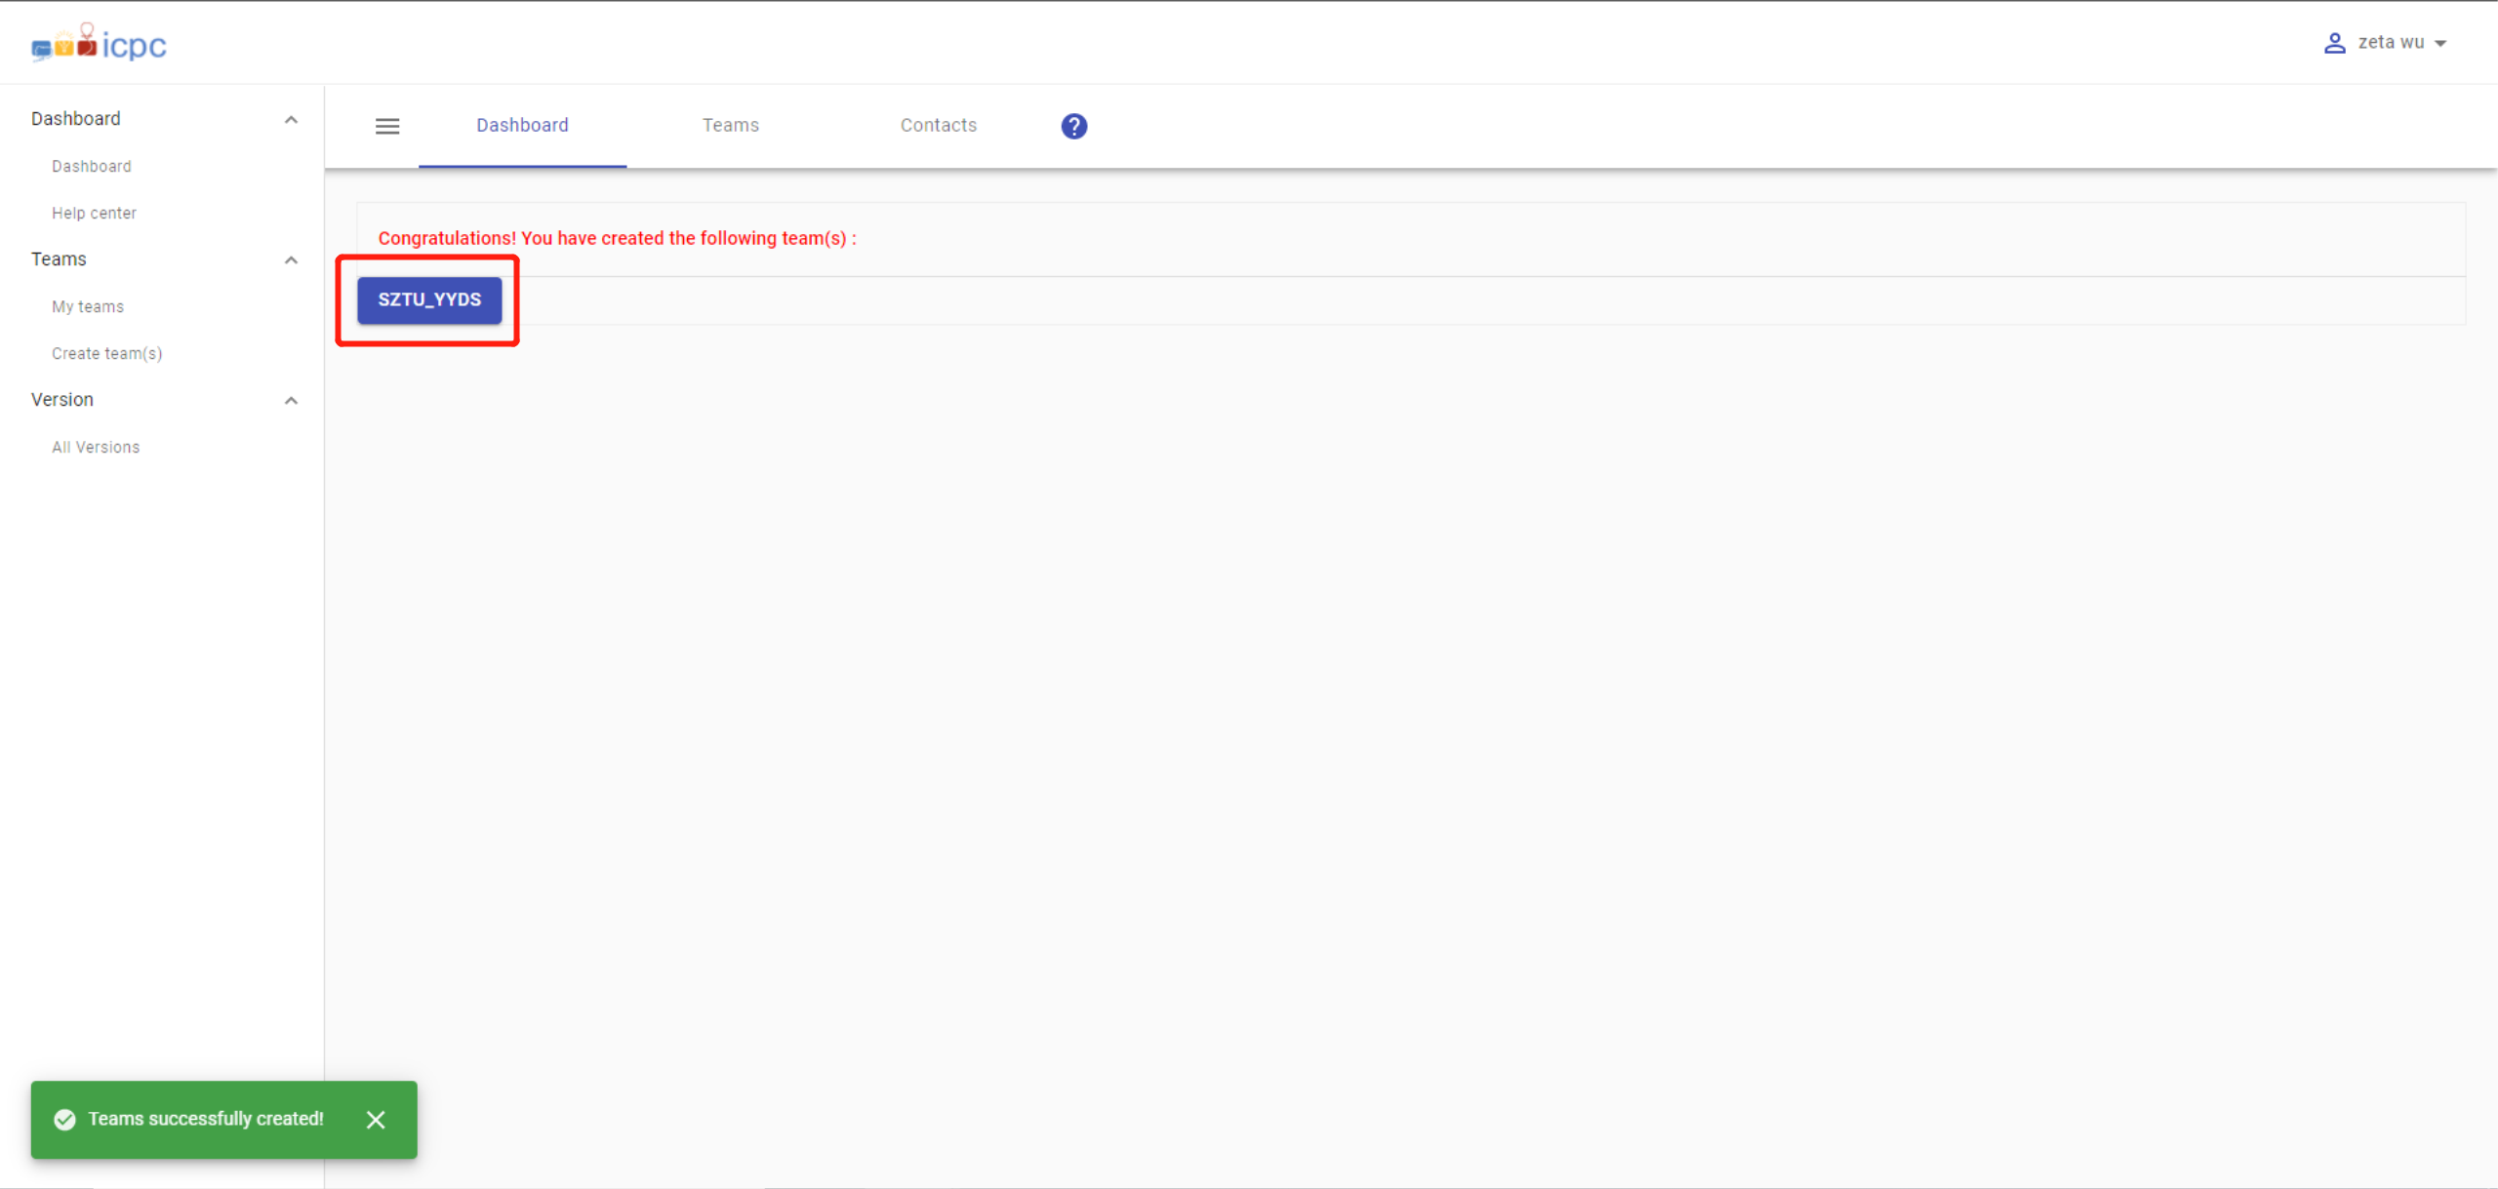2498x1189 pixels.
Task: Dismiss the success notification with X
Action: tap(376, 1120)
